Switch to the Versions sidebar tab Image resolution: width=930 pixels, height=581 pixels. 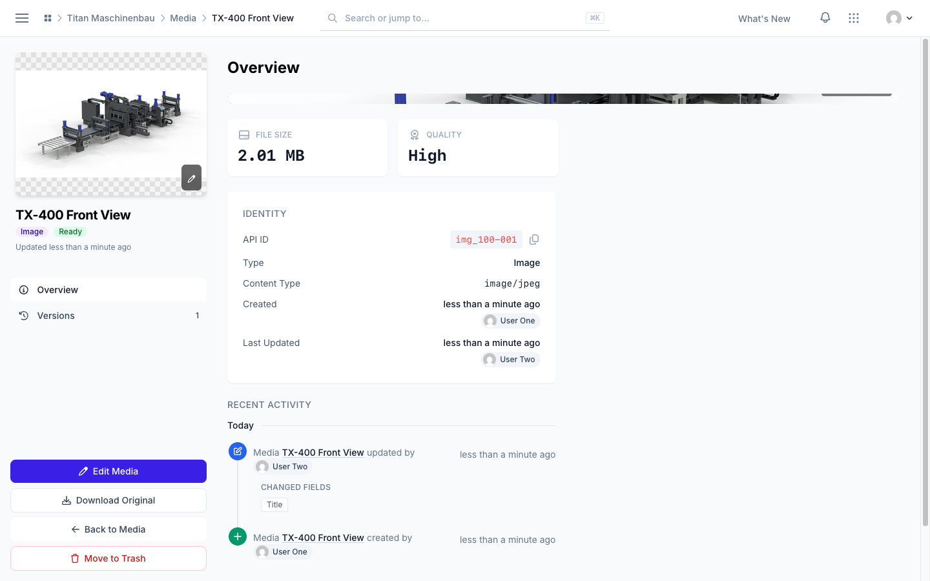(x=108, y=316)
